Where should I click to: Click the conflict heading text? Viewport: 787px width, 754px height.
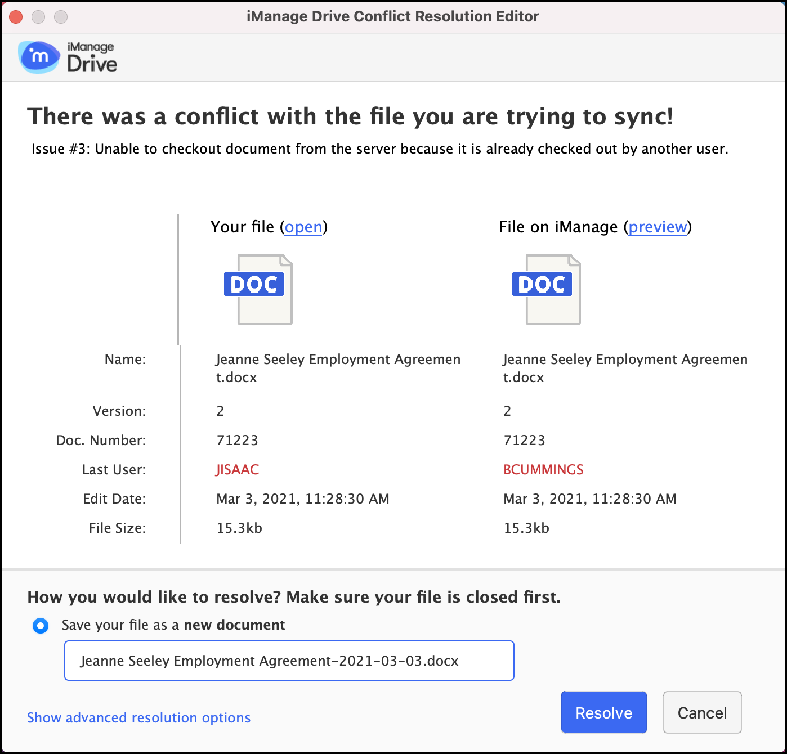pyautogui.click(x=350, y=116)
